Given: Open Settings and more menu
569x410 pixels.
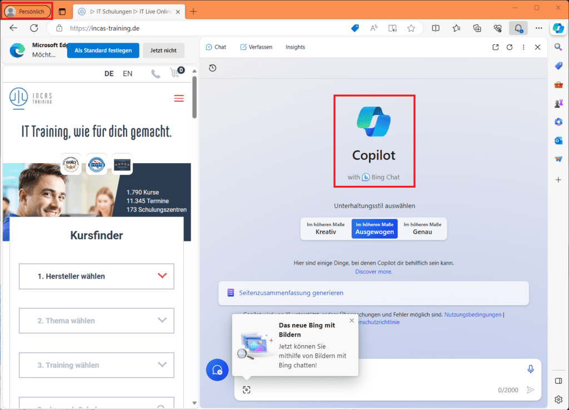Looking at the screenshot, I should point(539,28).
